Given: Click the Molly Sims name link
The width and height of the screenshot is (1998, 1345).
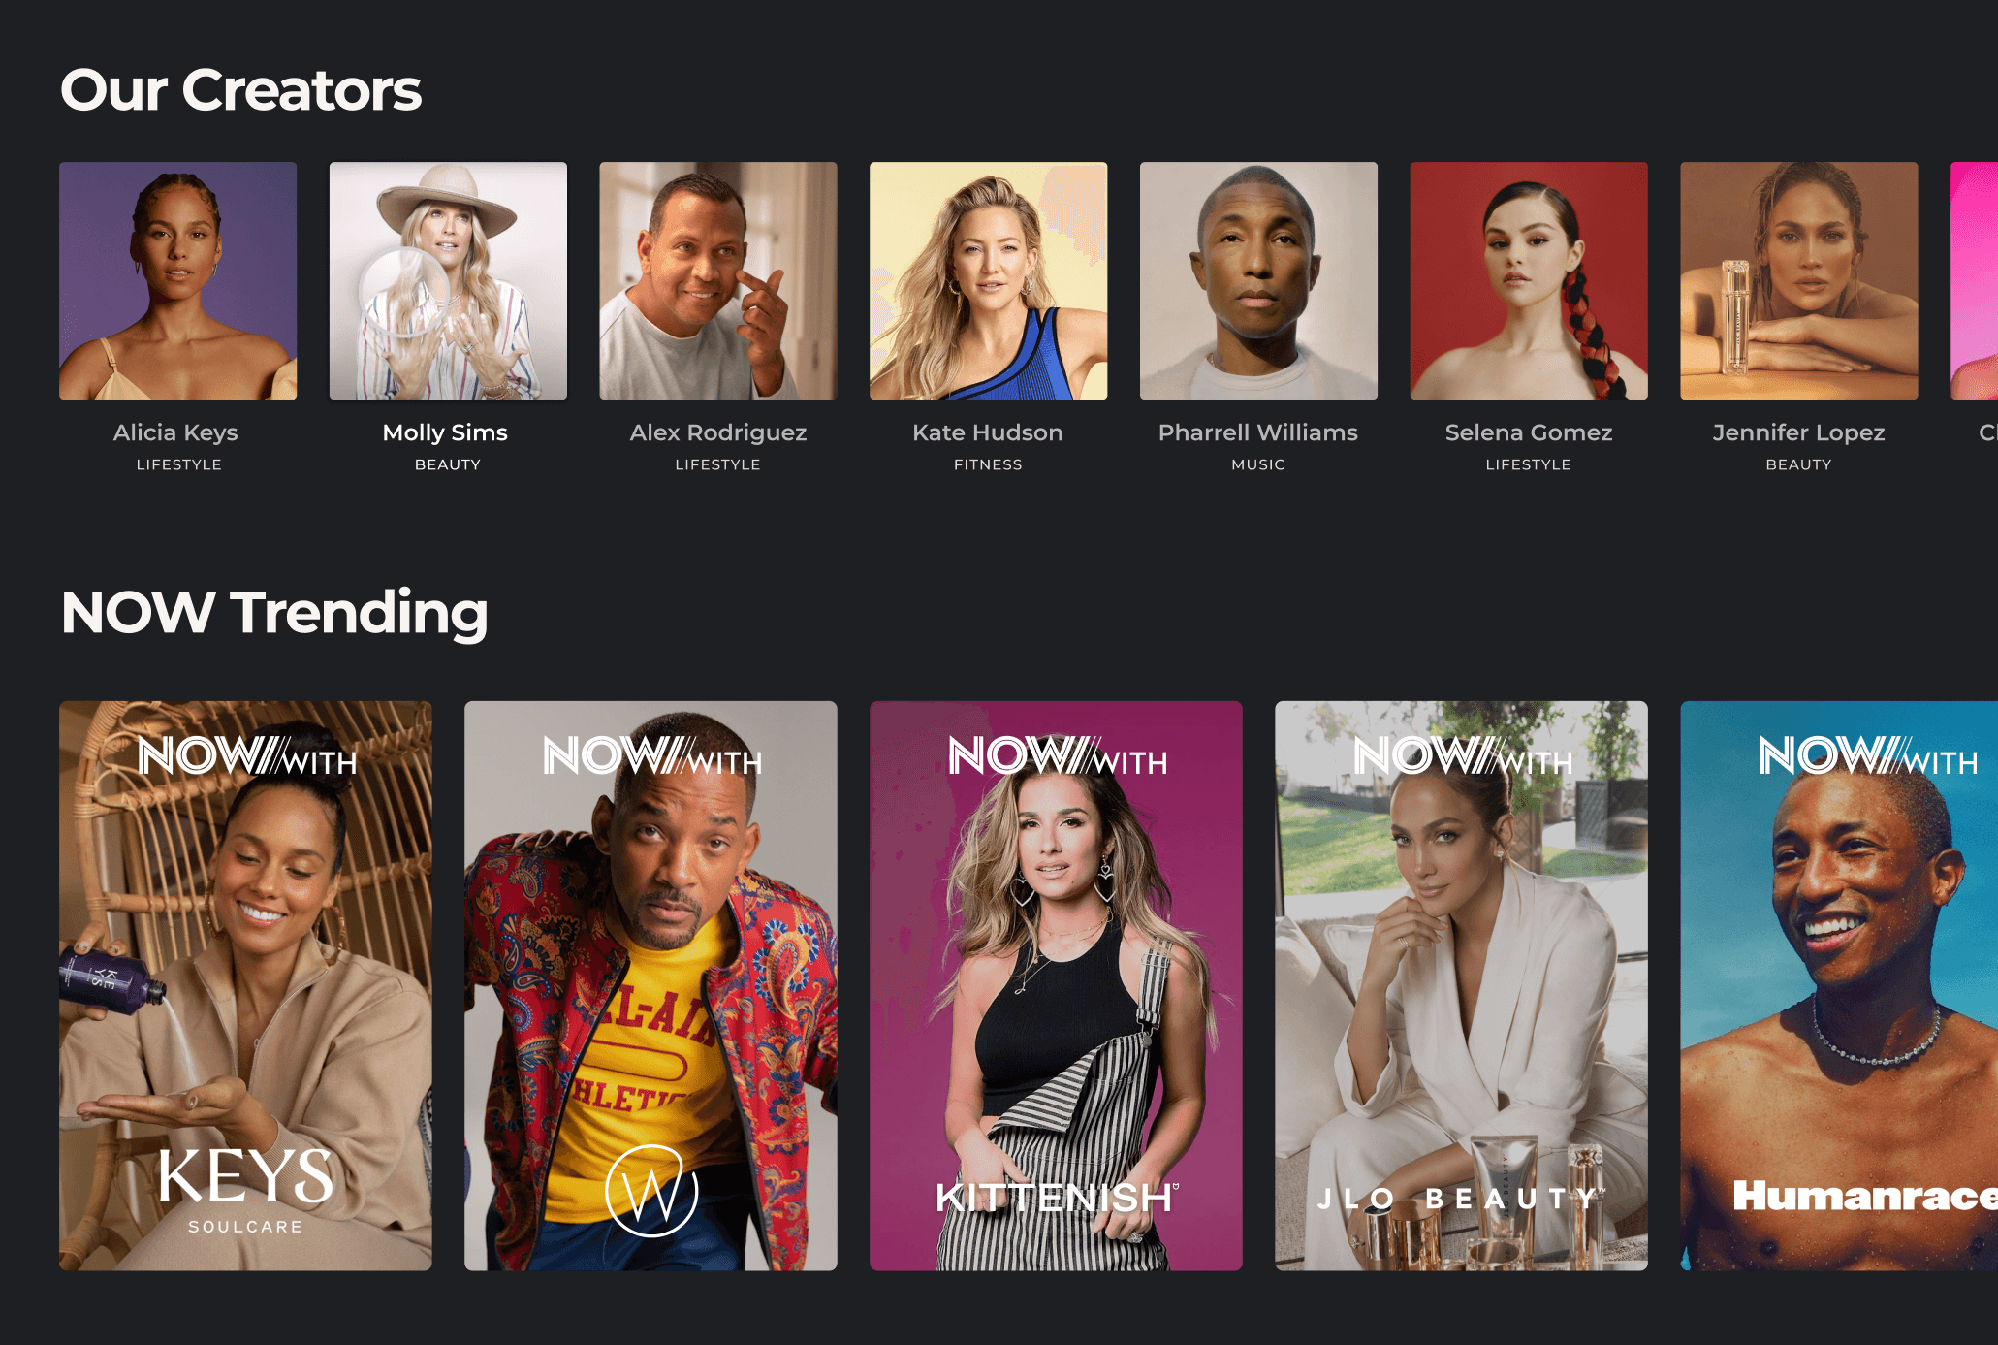Looking at the screenshot, I should tap(445, 432).
